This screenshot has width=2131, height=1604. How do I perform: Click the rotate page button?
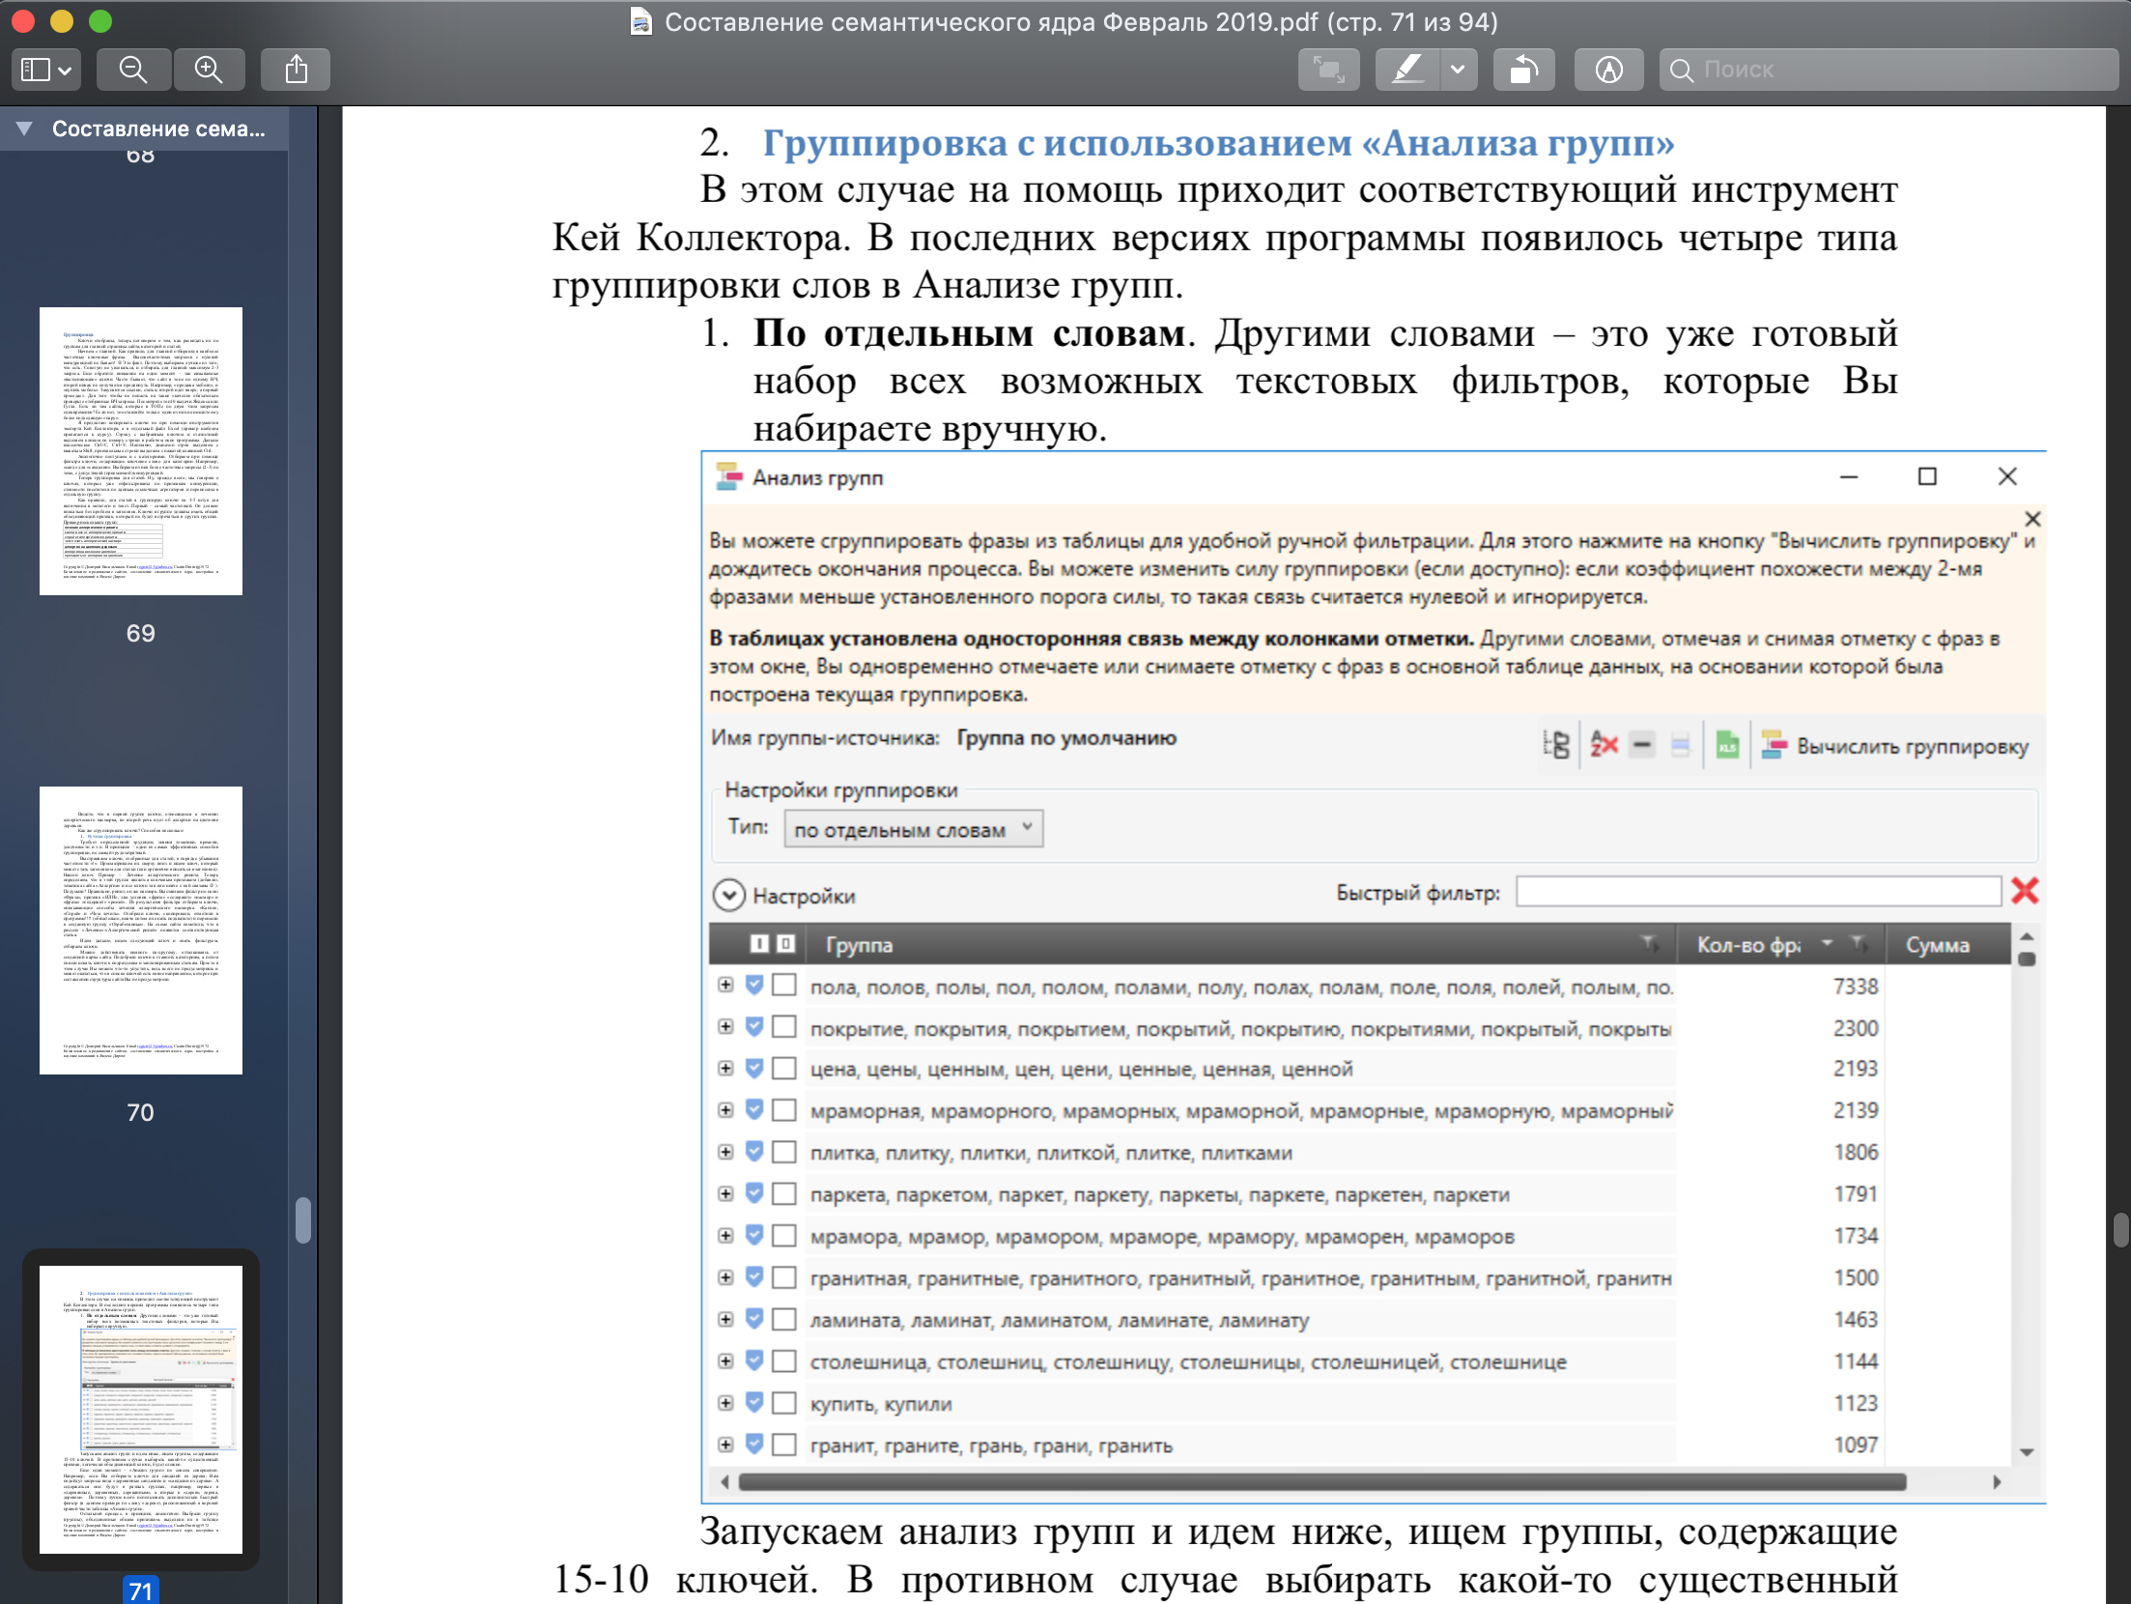(x=1524, y=70)
